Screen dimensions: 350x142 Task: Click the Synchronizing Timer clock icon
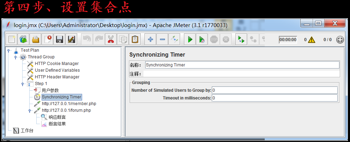(37, 97)
